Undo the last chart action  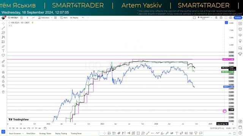83,18
